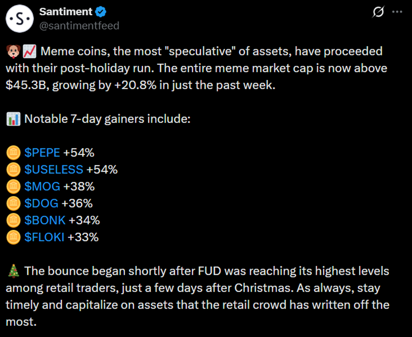Click the rising chart emoji

pyautogui.click(x=29, y=51)
